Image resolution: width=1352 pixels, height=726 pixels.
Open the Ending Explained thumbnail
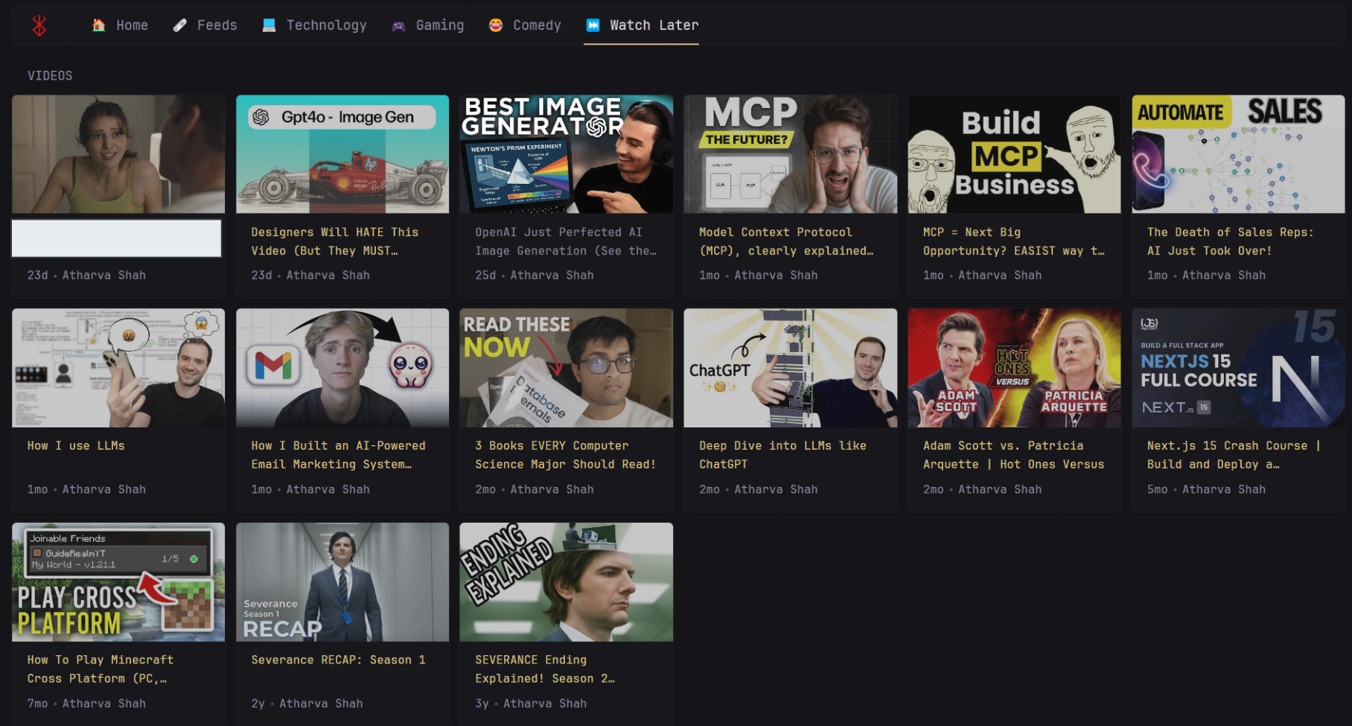click(567, 582)
